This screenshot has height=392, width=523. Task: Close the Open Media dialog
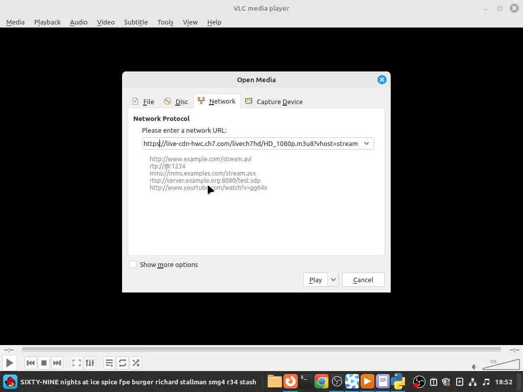coord(382,80)
